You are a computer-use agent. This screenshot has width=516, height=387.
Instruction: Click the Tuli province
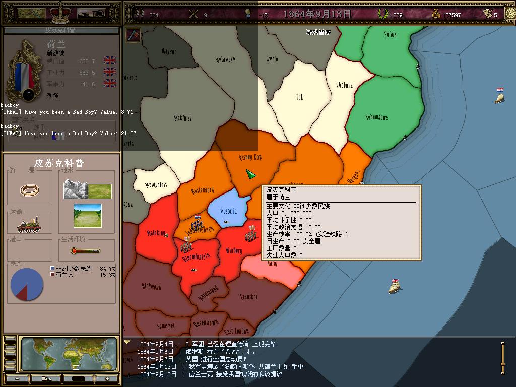pyautogui.click(x=300, y=96)
